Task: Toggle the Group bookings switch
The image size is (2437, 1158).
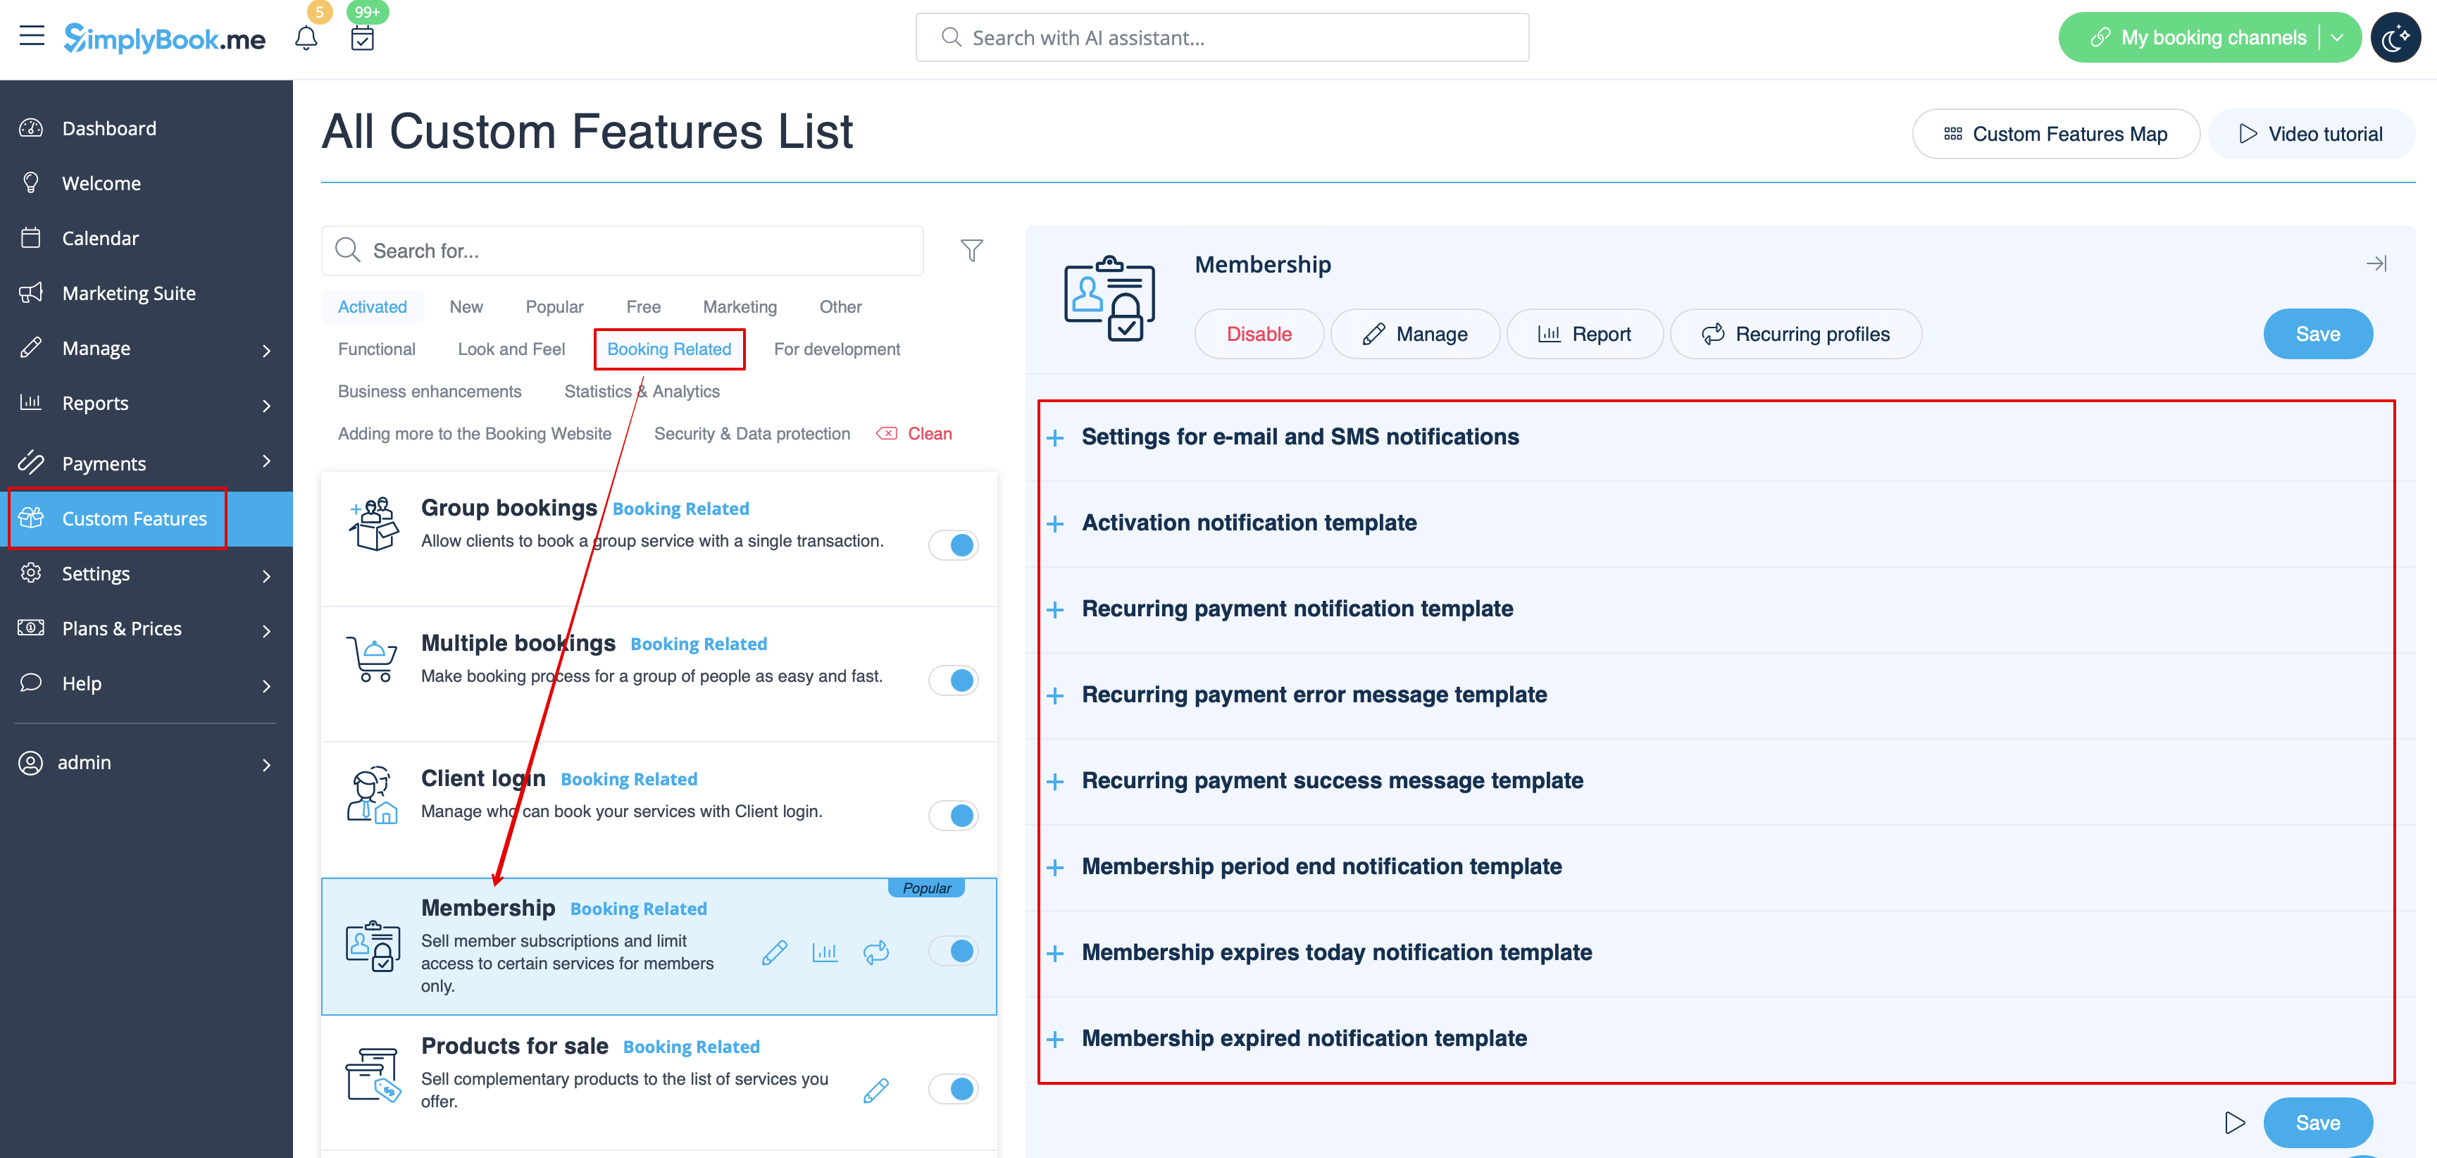Action: point(953,545)
